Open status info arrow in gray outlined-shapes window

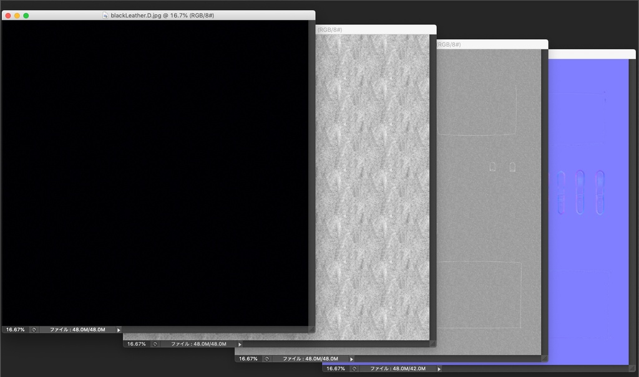click(351, 359)
